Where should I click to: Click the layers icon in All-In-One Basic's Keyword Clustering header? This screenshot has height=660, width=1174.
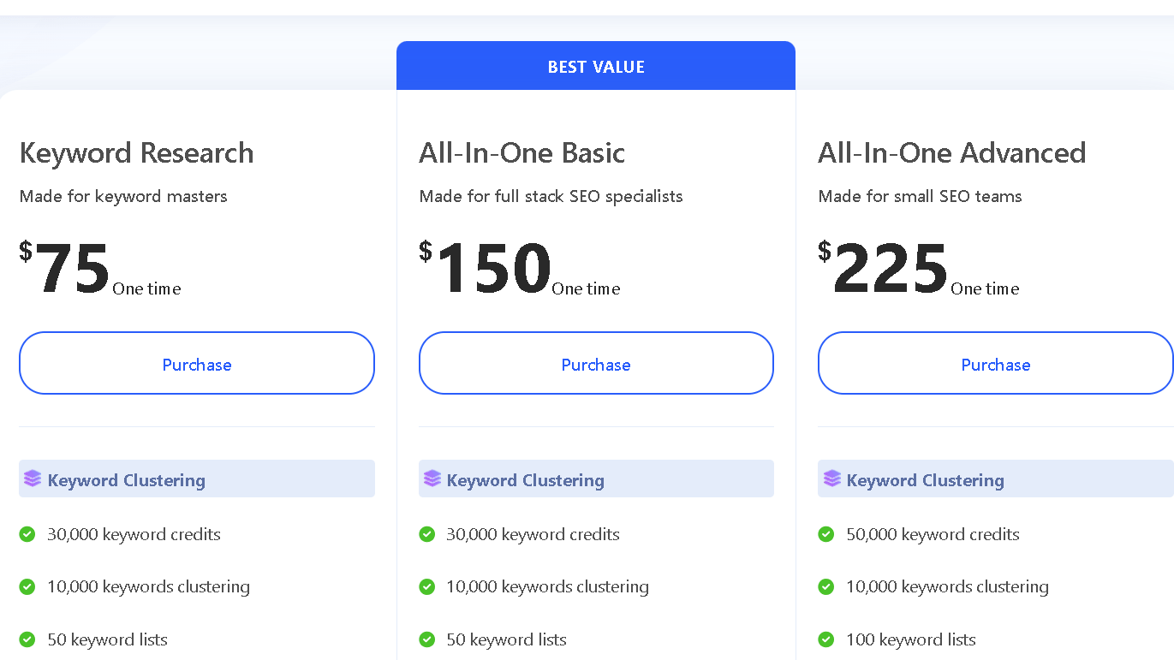pyautogui.click(x=432, y=479)
